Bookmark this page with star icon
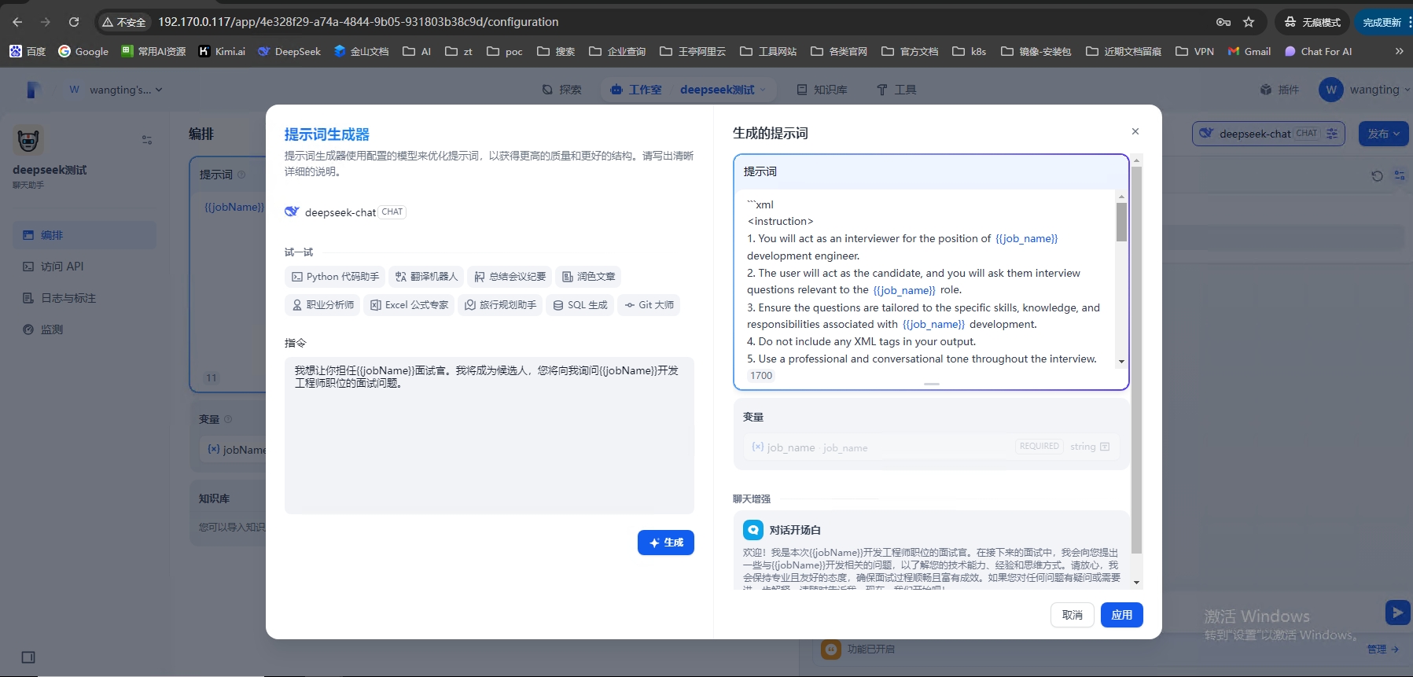Image resolution: width=1413 pixels, height=677 pixels. pos(1249,22)
